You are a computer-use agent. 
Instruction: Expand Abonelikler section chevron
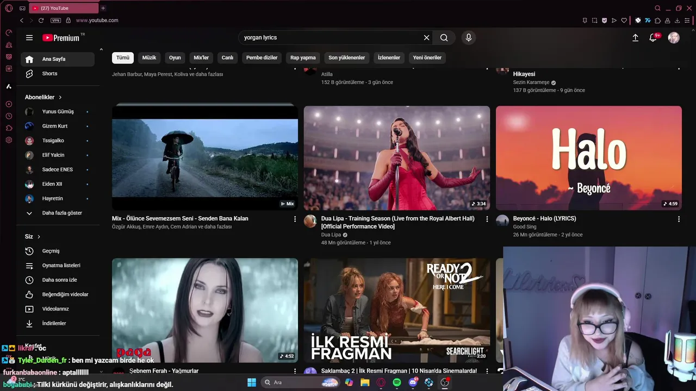[x=60, y=97]
